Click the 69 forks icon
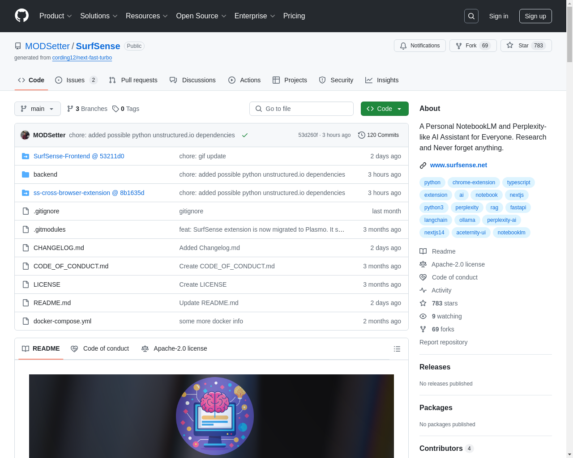The width and height of the screenshot is (573, 458). point(423,329)
